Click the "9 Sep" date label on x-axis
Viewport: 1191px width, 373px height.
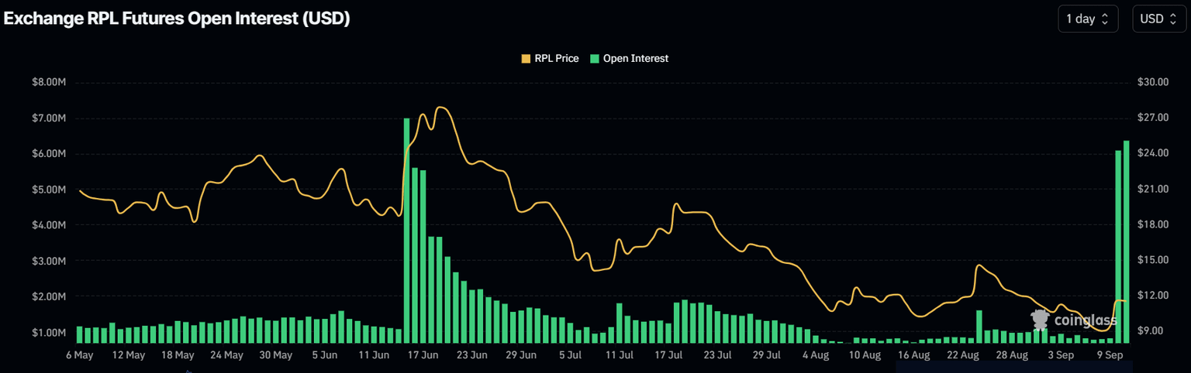pos(1110,355)
